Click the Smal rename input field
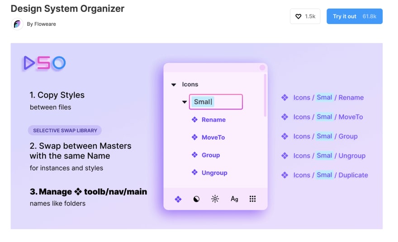 [216, 102]
